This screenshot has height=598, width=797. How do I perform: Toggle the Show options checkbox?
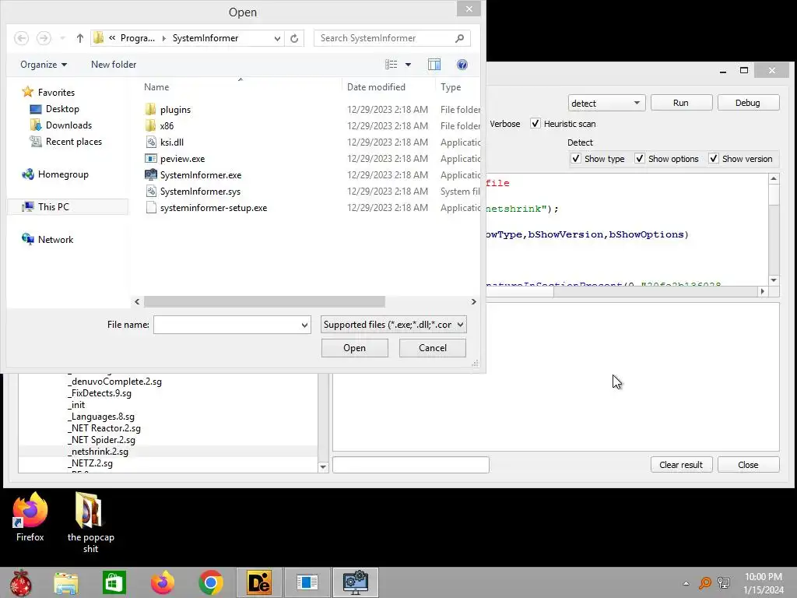pos(640,159)
